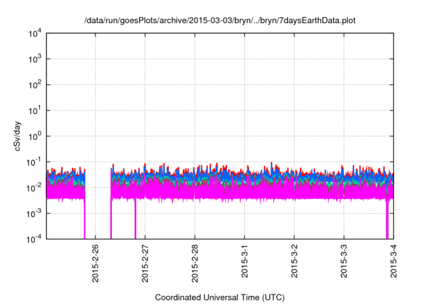
Task: Click the 2015-3-4 date label
Action: tap(393, 261)
